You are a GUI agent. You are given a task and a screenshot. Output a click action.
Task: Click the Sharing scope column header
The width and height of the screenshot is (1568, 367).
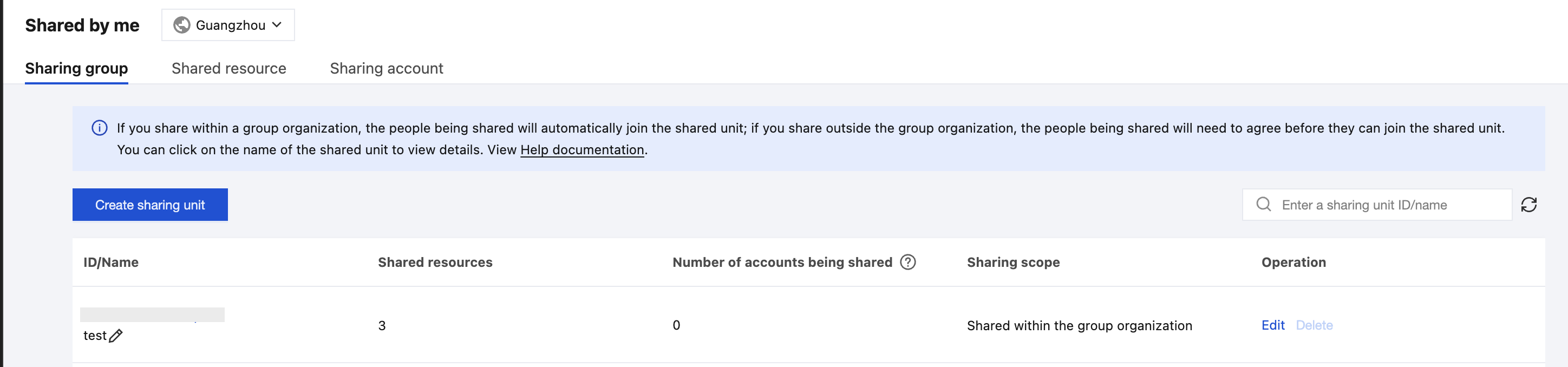[x=1013, y=263]
